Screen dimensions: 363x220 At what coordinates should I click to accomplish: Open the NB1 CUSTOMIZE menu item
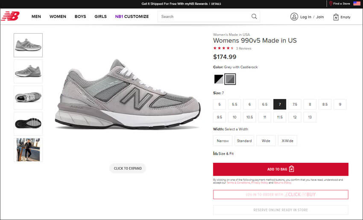pyautogui.click(x=132, y=17)
